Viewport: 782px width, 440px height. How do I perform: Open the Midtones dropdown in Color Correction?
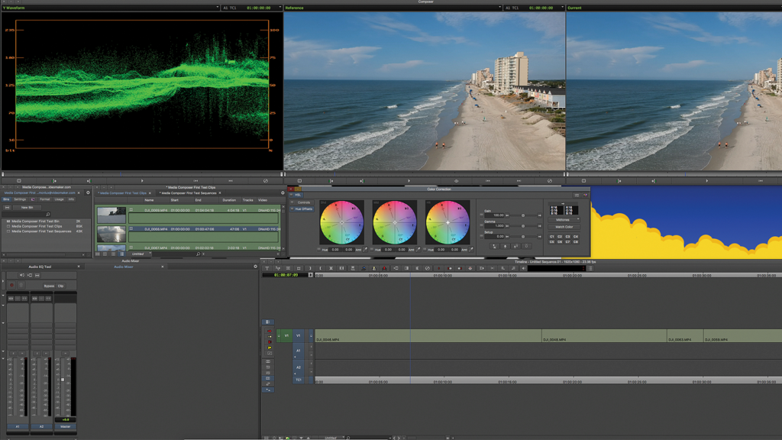(x=564, y=219)
